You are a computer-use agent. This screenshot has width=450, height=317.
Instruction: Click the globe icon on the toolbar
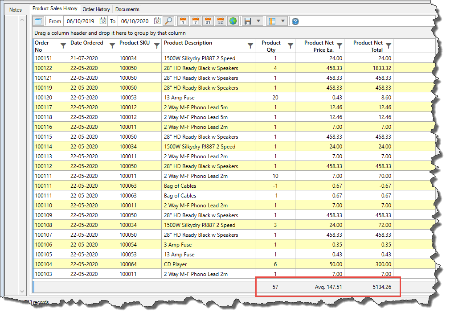tap(233, 21)
